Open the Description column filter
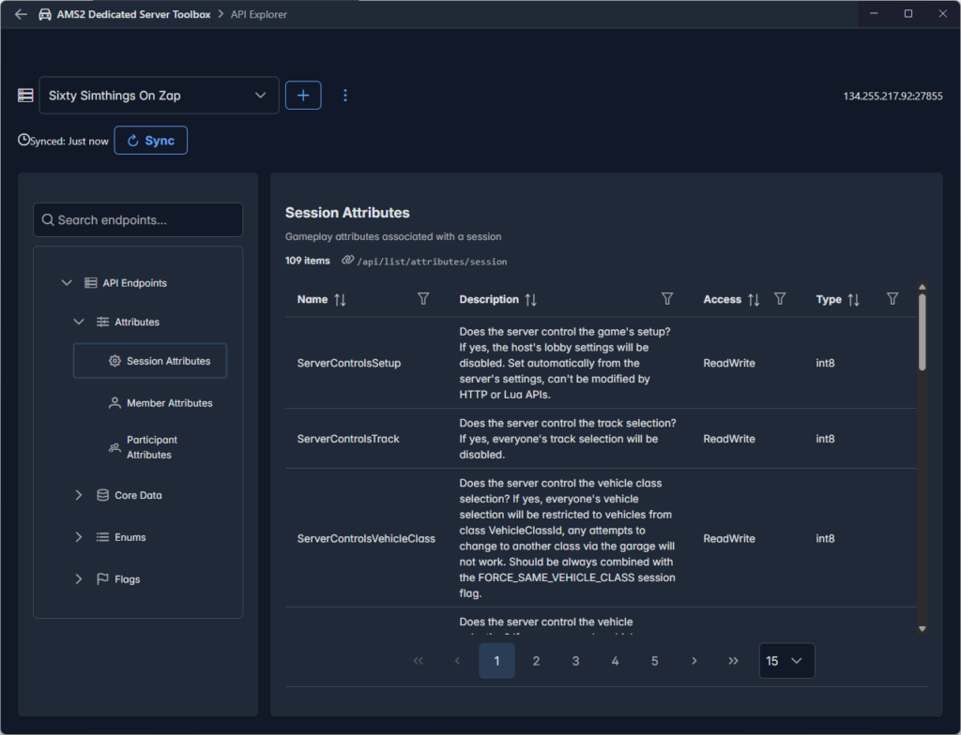Screen dimensions: 961x735 click(667, 299)
